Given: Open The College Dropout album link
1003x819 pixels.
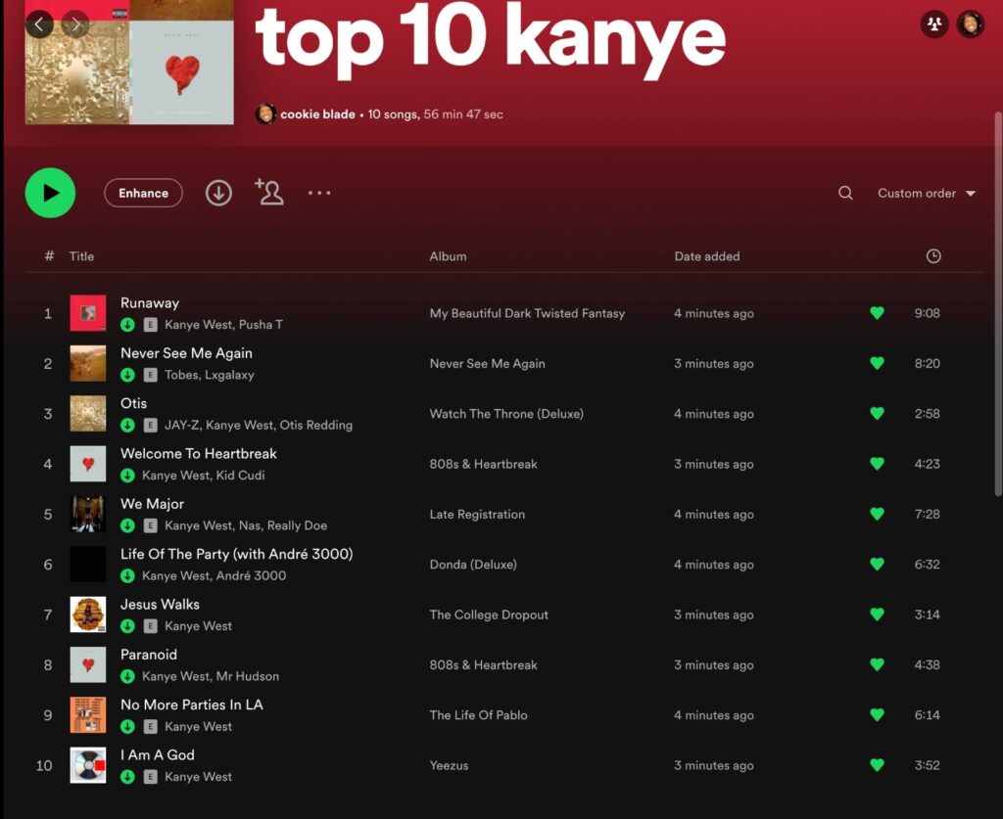Looking at the screenshot, I should [489, 614].
